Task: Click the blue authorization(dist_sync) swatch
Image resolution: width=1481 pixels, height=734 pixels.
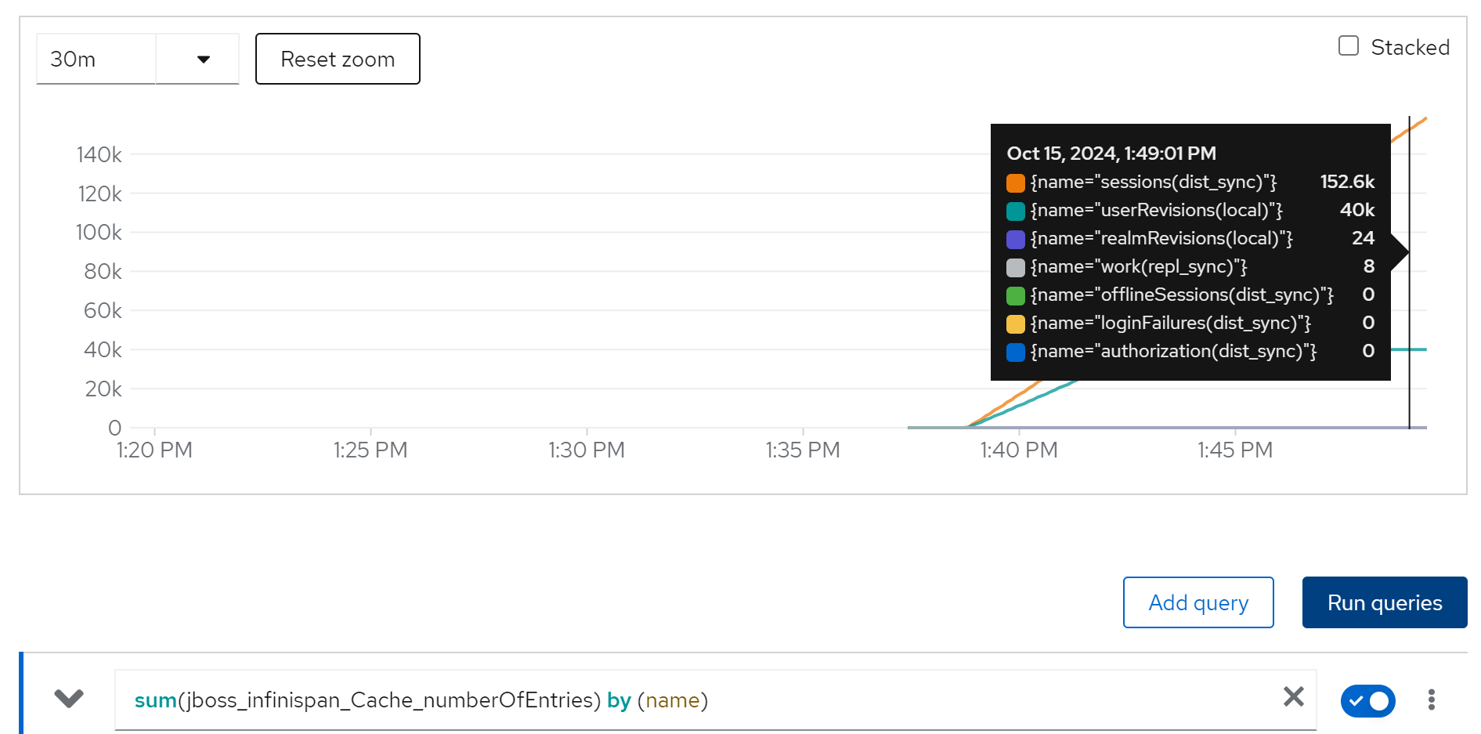Action: point(1015,352)
